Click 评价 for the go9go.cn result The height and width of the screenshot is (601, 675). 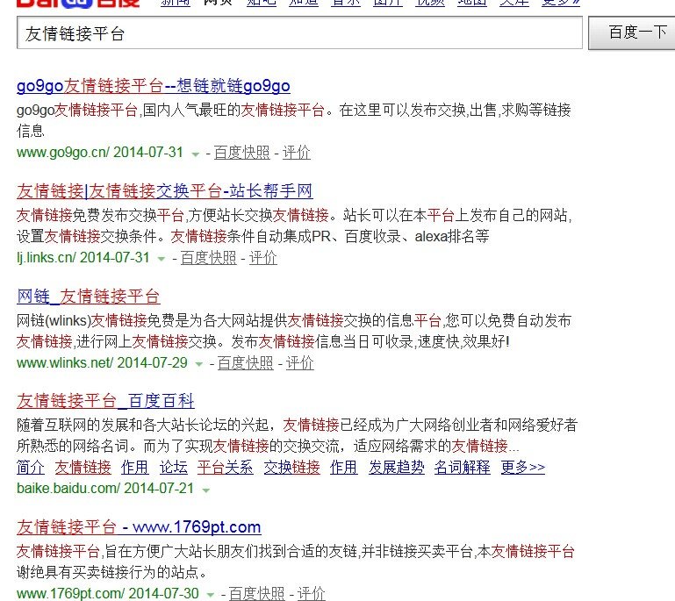(x=296, y=153)
